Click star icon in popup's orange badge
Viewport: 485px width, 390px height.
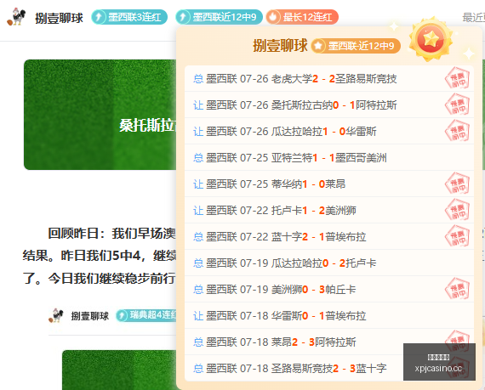(318, 46)
